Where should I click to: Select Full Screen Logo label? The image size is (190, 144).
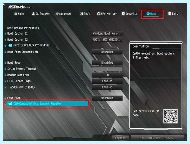pos(19,81)
